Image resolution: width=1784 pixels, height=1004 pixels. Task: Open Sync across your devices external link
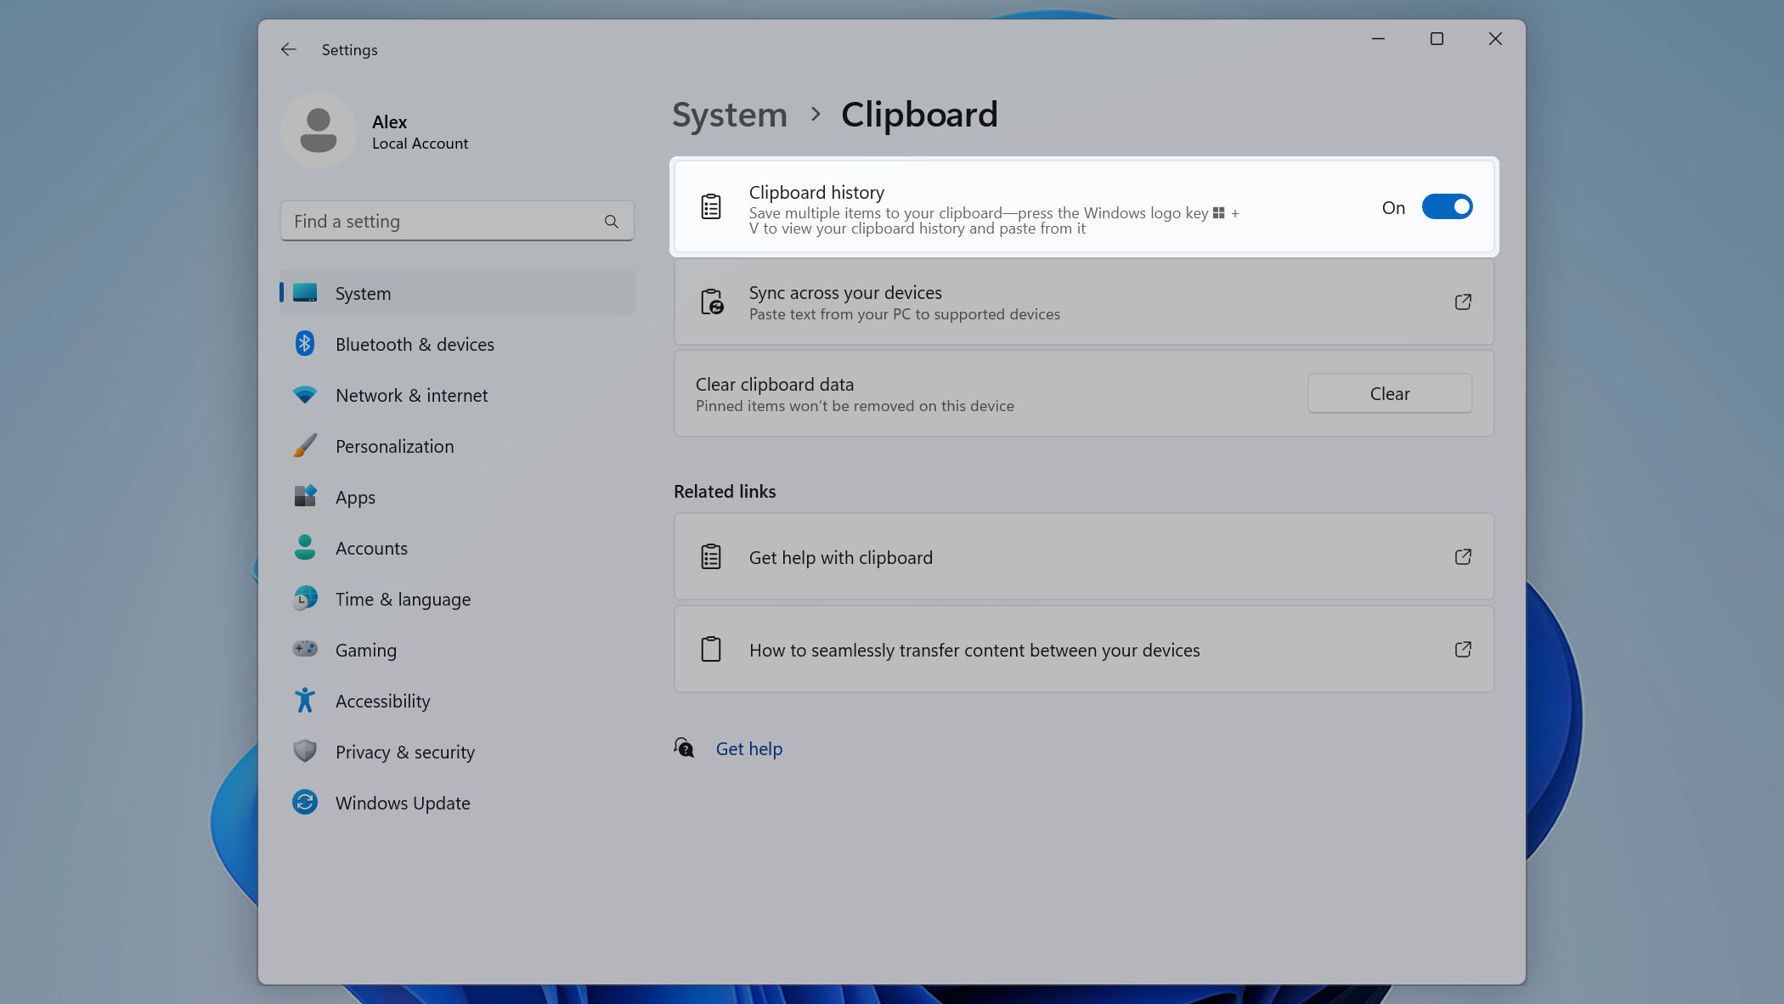1463,302
